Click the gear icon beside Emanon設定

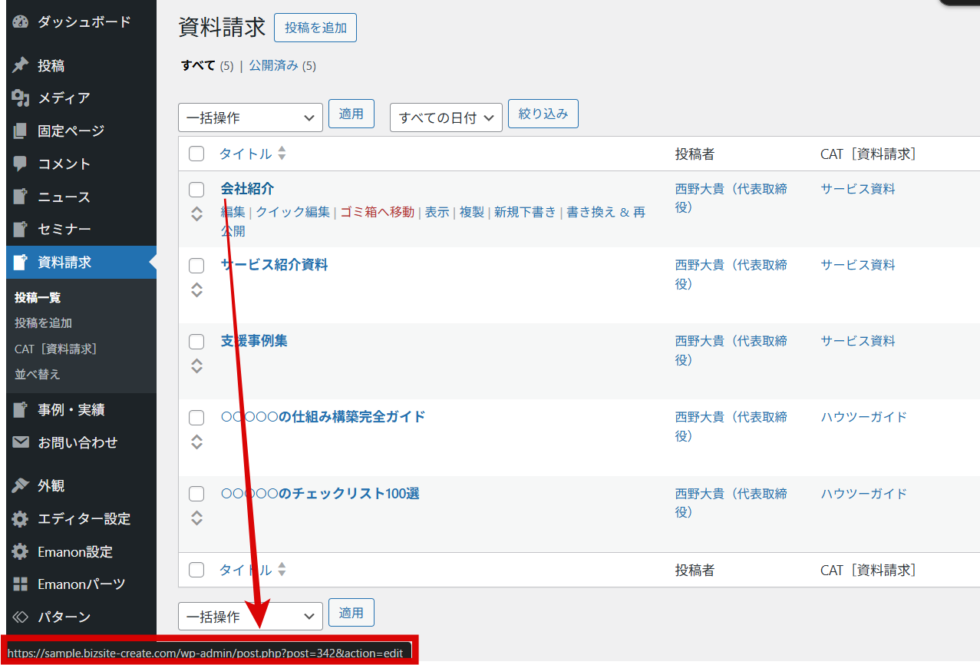click(21, 552)
